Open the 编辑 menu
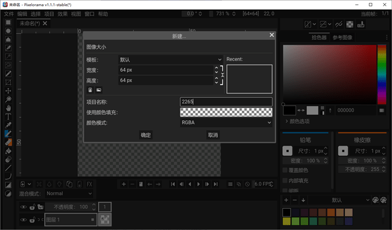 22,14
